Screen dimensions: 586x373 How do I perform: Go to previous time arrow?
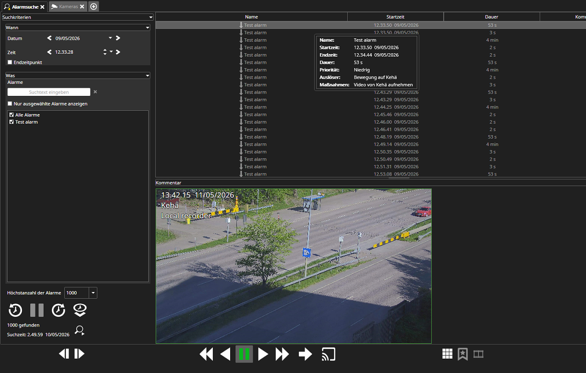click(x=49, y=52)
